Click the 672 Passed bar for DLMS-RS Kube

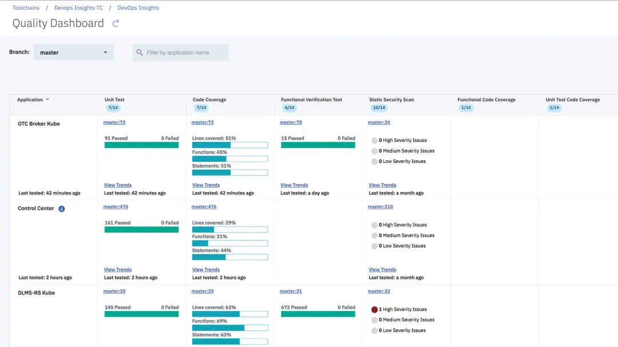(318, 314)
